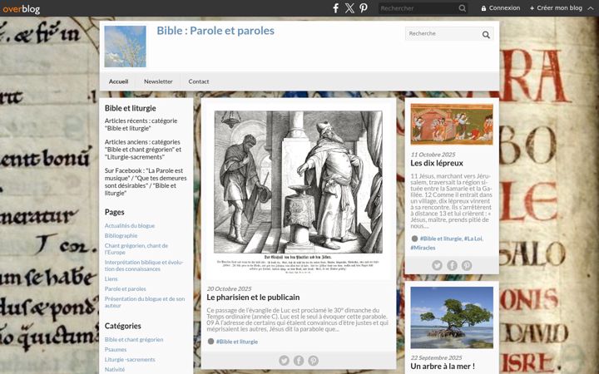Open Présentation du blogue et de son auteur
Image resolution: width=599 pixels, height=374 pixels.
tap(145, 302)
